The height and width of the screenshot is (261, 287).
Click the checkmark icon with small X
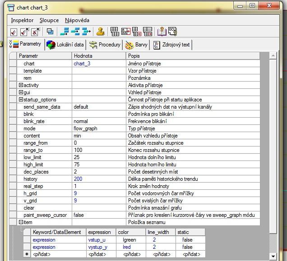24,32
